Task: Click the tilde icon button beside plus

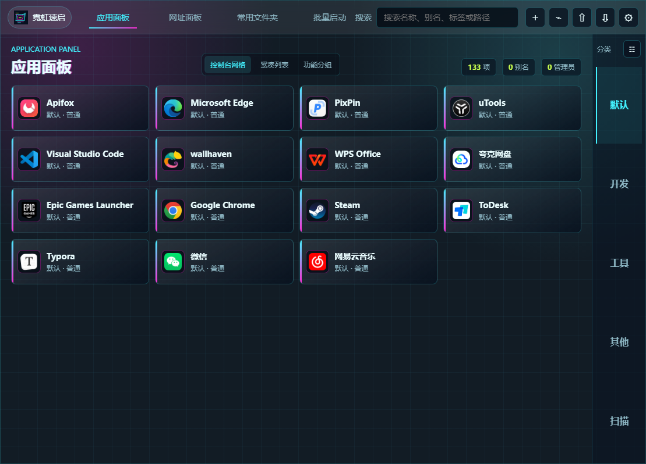Action: tap(559, 17)
